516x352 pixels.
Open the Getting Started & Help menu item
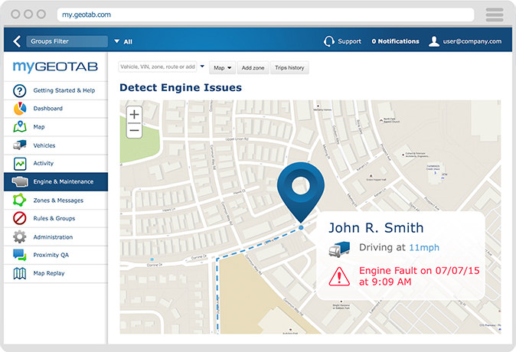tap(56, 90)
